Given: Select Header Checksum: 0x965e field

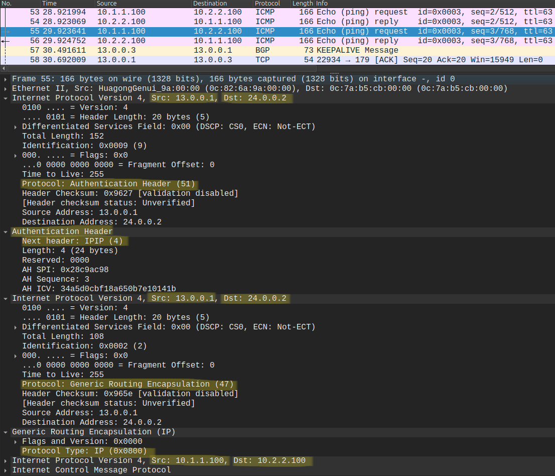Looking at the screenshot, I should click(x=130, y=394).
